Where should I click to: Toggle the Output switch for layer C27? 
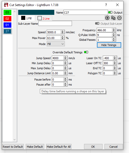pyautogui.click(x=110, y=12)
